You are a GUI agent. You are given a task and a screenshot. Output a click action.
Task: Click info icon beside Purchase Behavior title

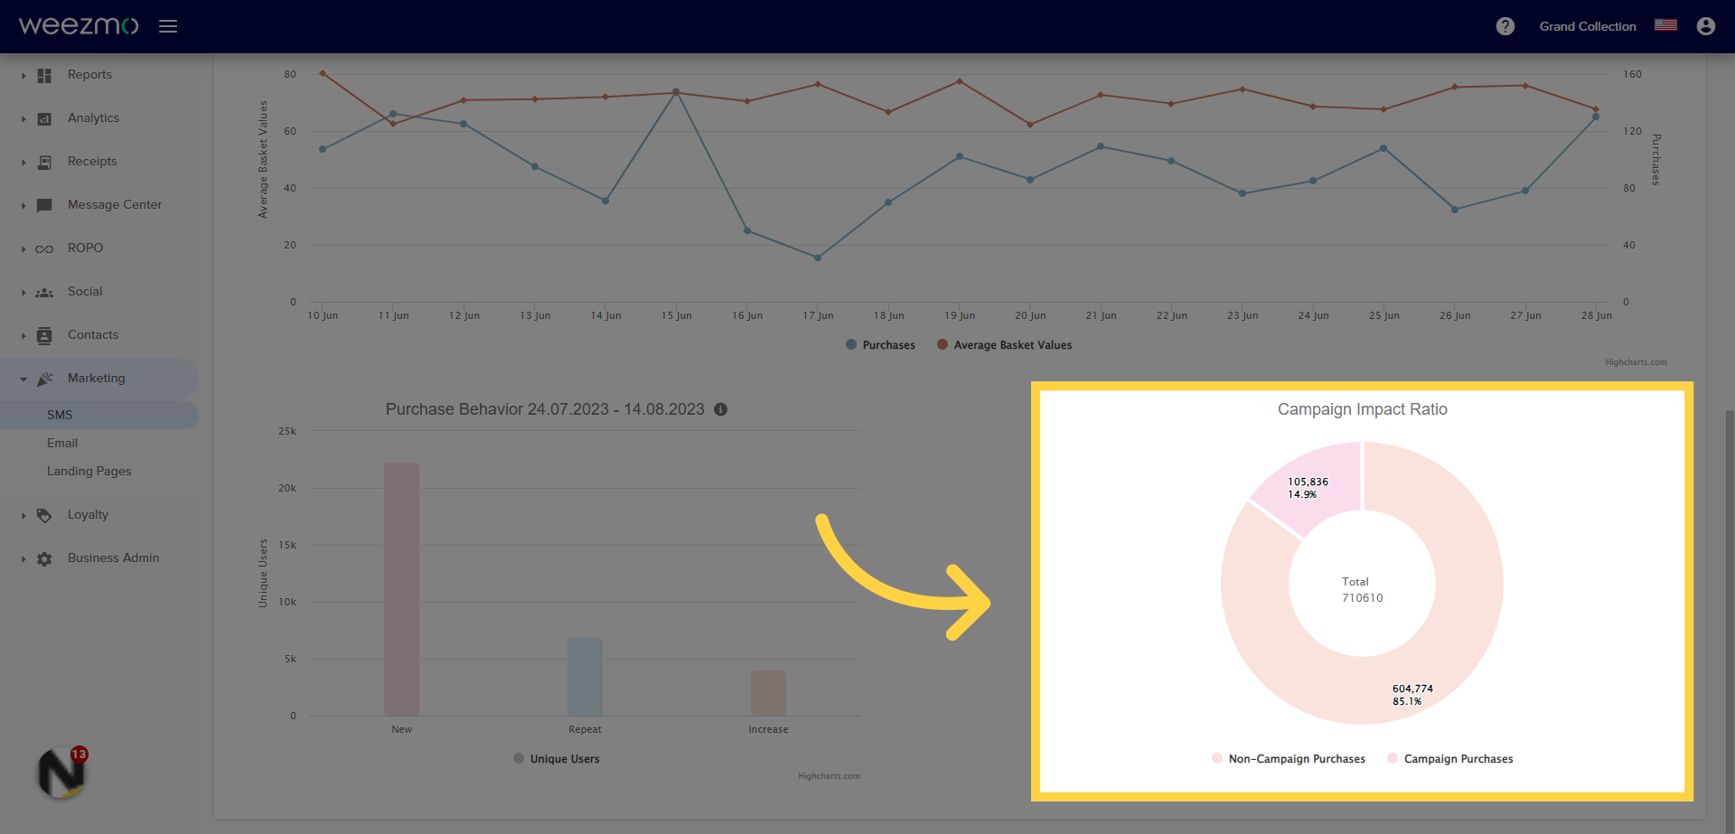coord(720,409)
